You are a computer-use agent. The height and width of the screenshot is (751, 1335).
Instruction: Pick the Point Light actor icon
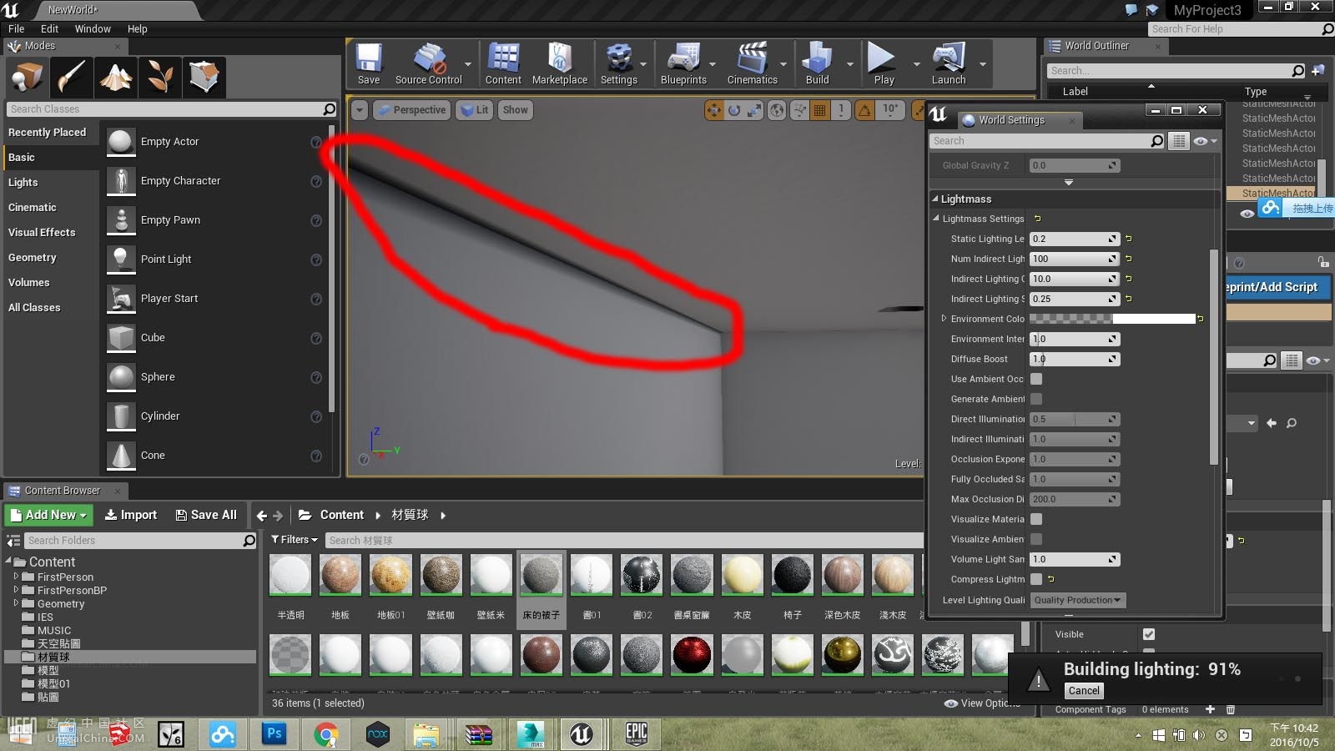(x=122, y=260)
